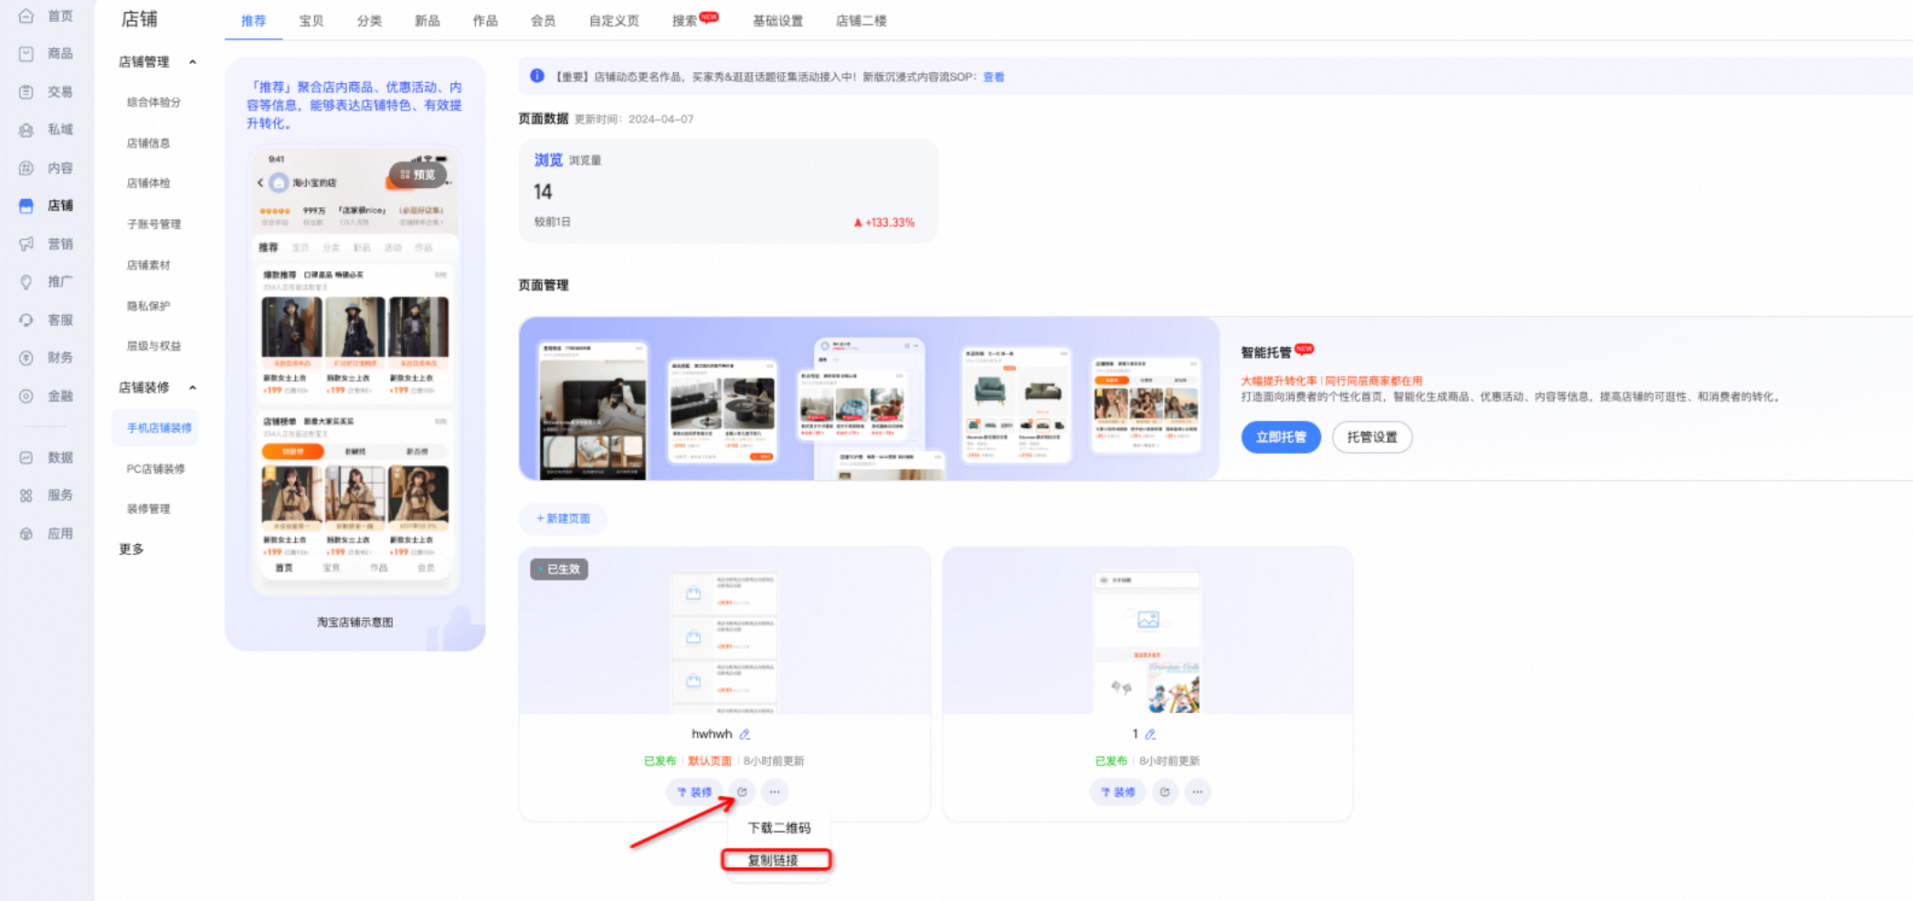Switch to the 宝贝 tab
The image size is (1913, 901).
point(312,21)
